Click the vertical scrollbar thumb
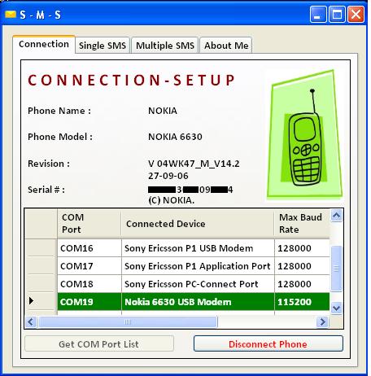Screen dimensions: 371x376 click(x=336, y=269)
